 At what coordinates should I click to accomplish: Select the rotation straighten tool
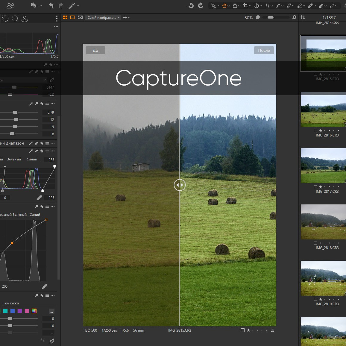click(x=257, y=6)
